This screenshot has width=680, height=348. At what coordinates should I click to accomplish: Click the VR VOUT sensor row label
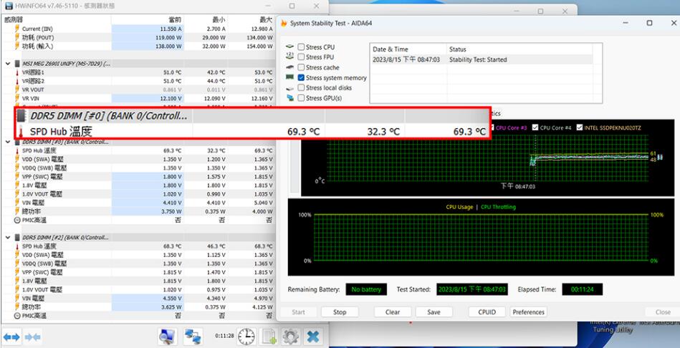tap(33, 90)
